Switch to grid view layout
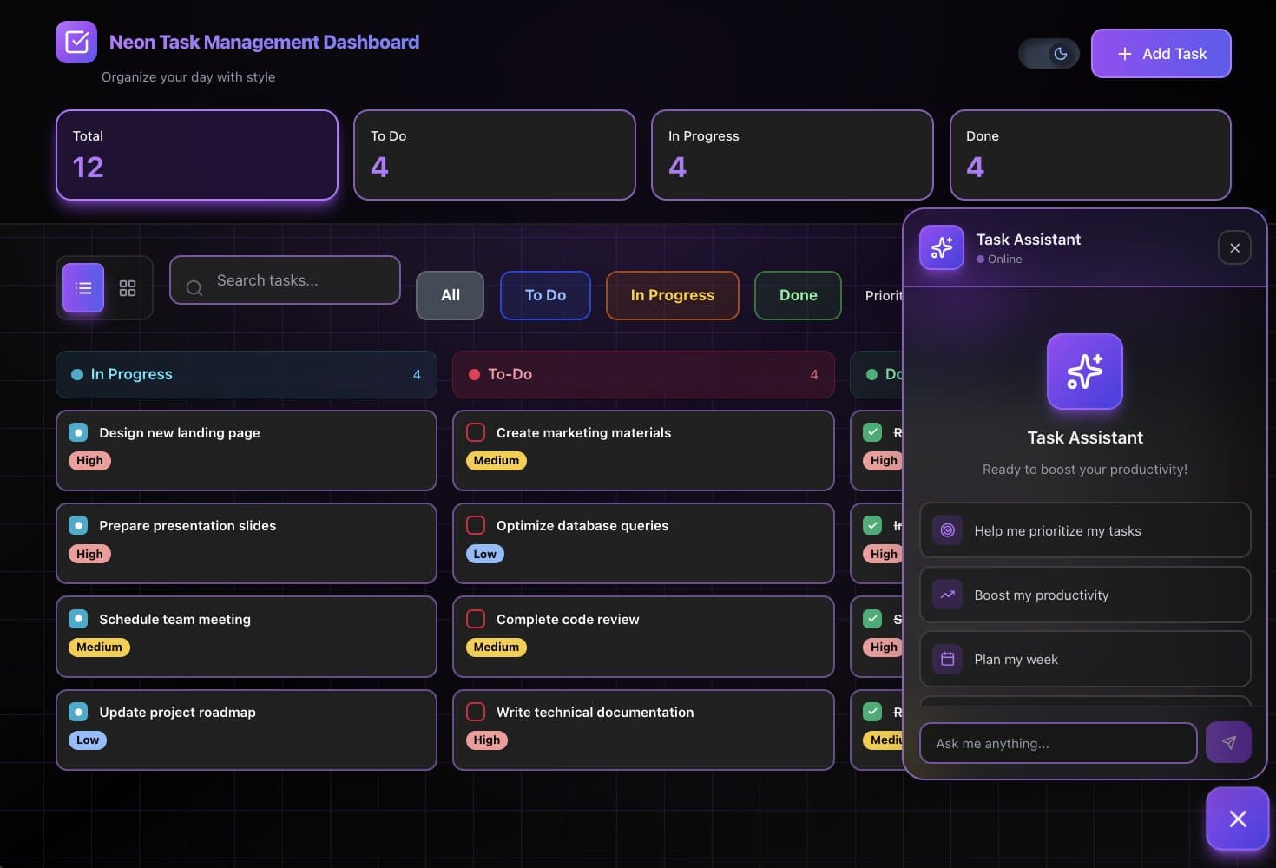Viewport: 1276px width, 868px height. (128, 288)
